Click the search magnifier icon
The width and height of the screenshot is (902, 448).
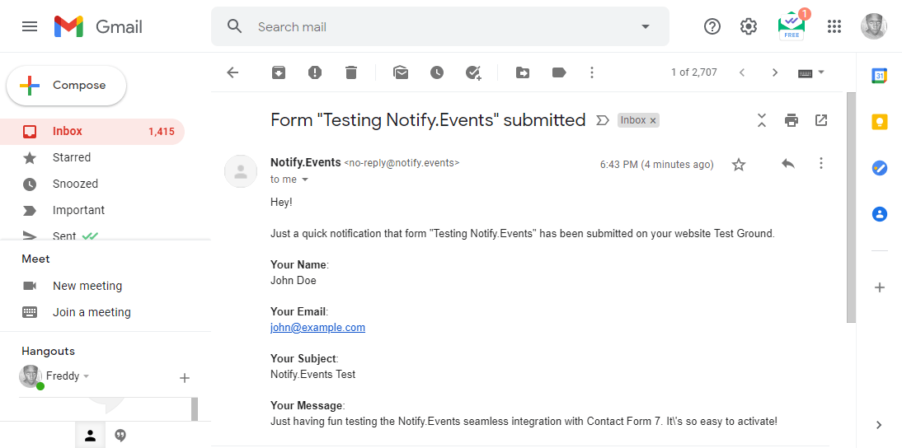click(x=234, y=26)
